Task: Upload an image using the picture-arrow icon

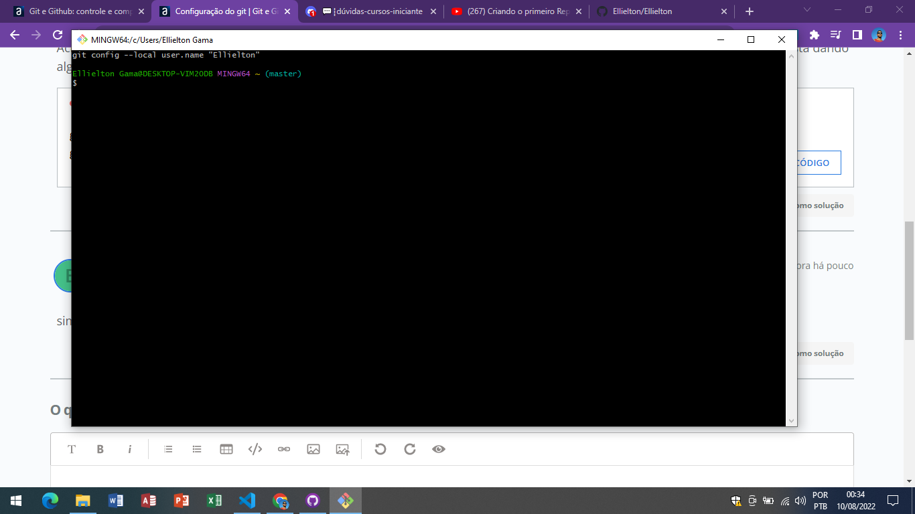Action: click(x=342, y=449)
